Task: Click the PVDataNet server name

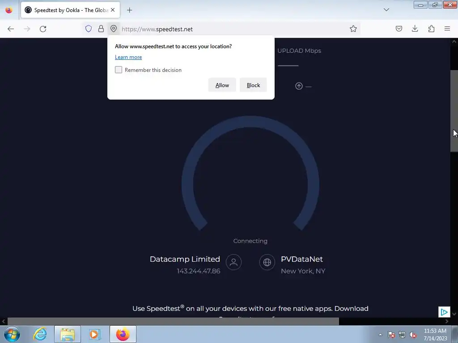Action: click(302, 259)
